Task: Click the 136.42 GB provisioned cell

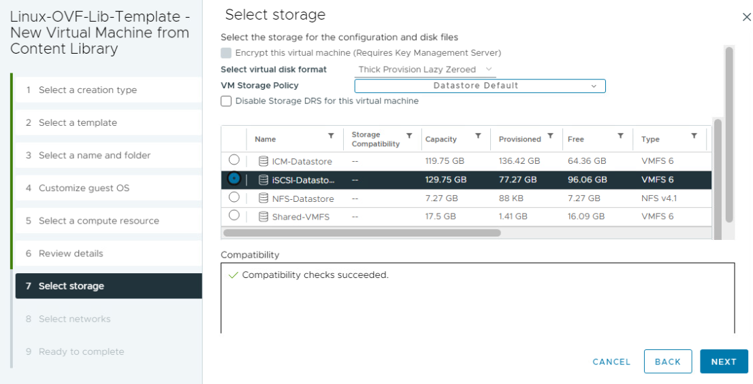Action: tap(519, 161)
